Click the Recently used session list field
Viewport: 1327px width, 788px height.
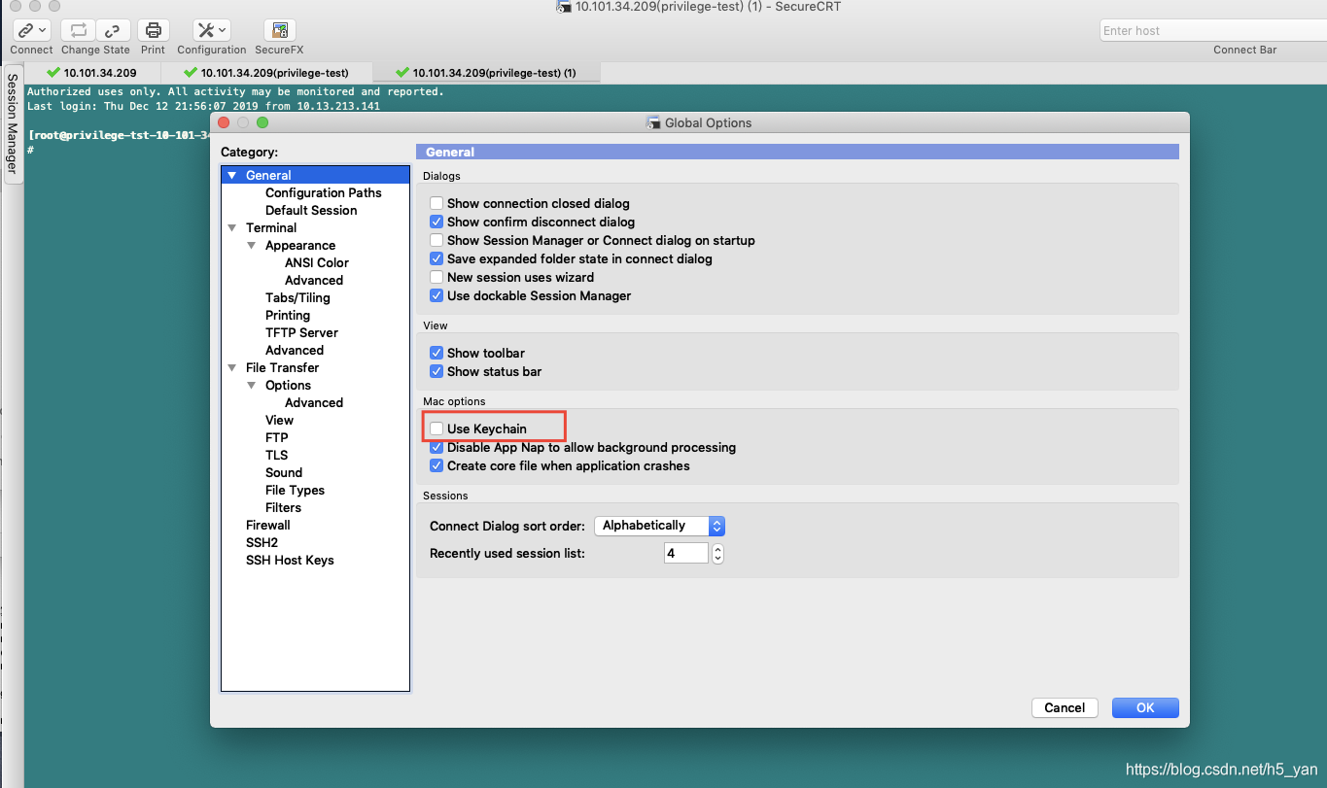click(x=686, y=553)
